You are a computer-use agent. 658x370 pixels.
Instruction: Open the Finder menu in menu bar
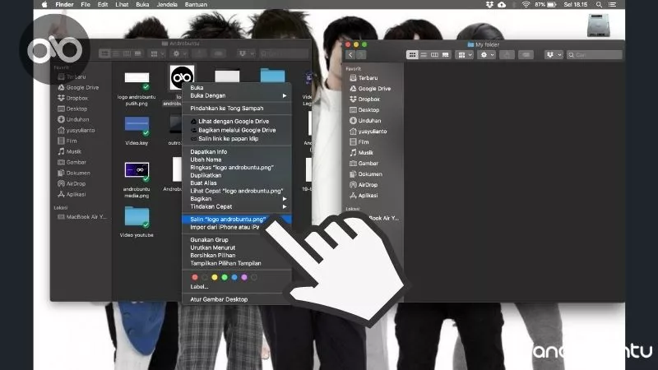64,5
